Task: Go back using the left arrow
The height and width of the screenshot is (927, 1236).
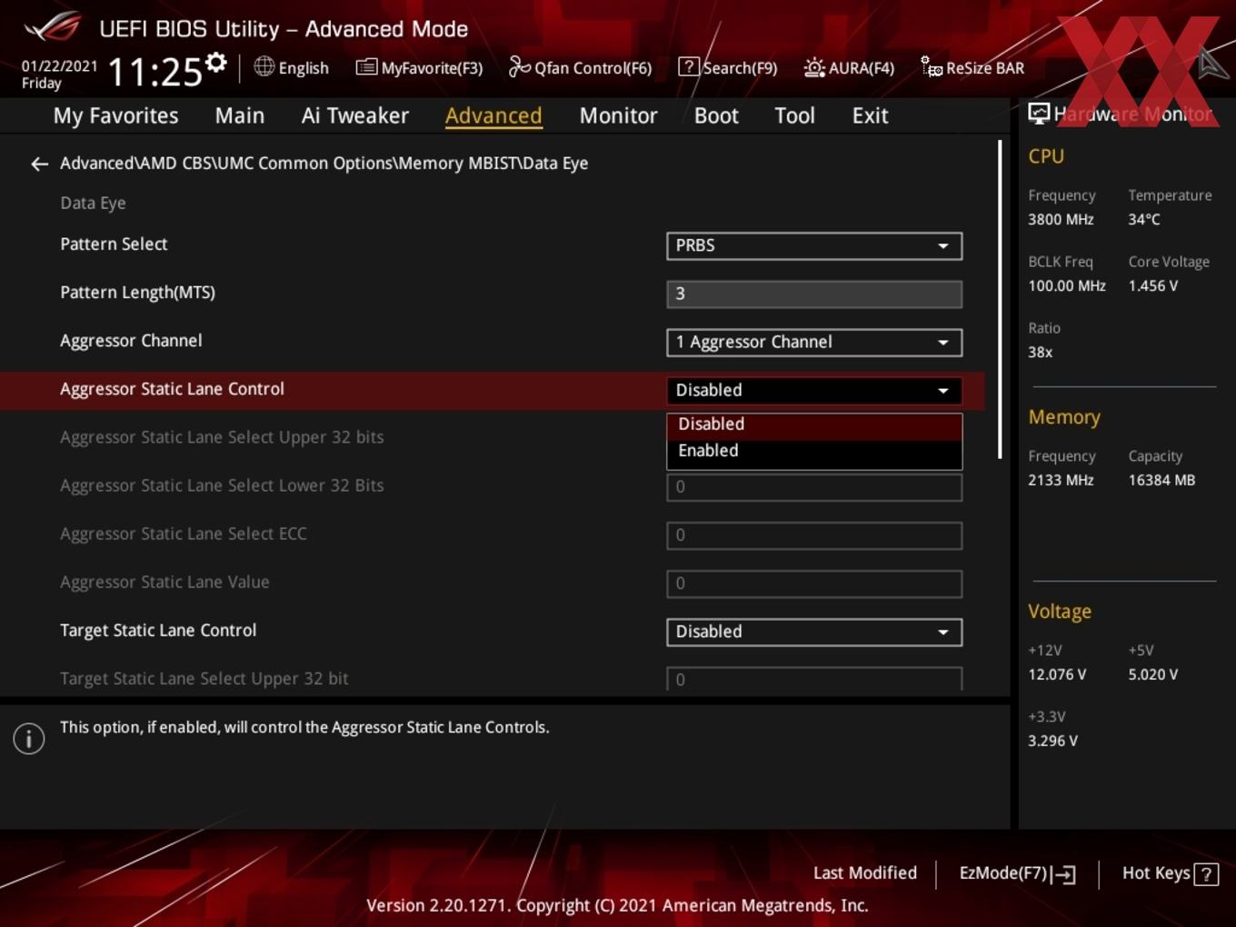Action: [x=39, y=164]
